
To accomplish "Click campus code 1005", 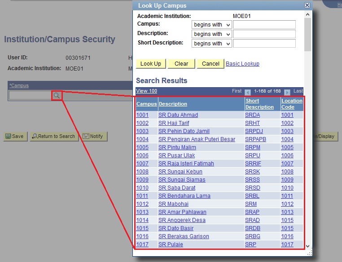I will [142, 147].
